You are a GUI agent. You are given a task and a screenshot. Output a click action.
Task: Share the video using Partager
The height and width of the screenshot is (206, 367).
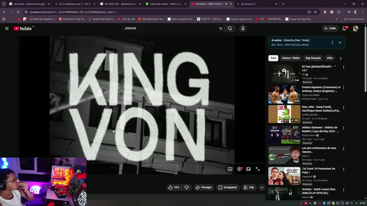pos(204,187)
